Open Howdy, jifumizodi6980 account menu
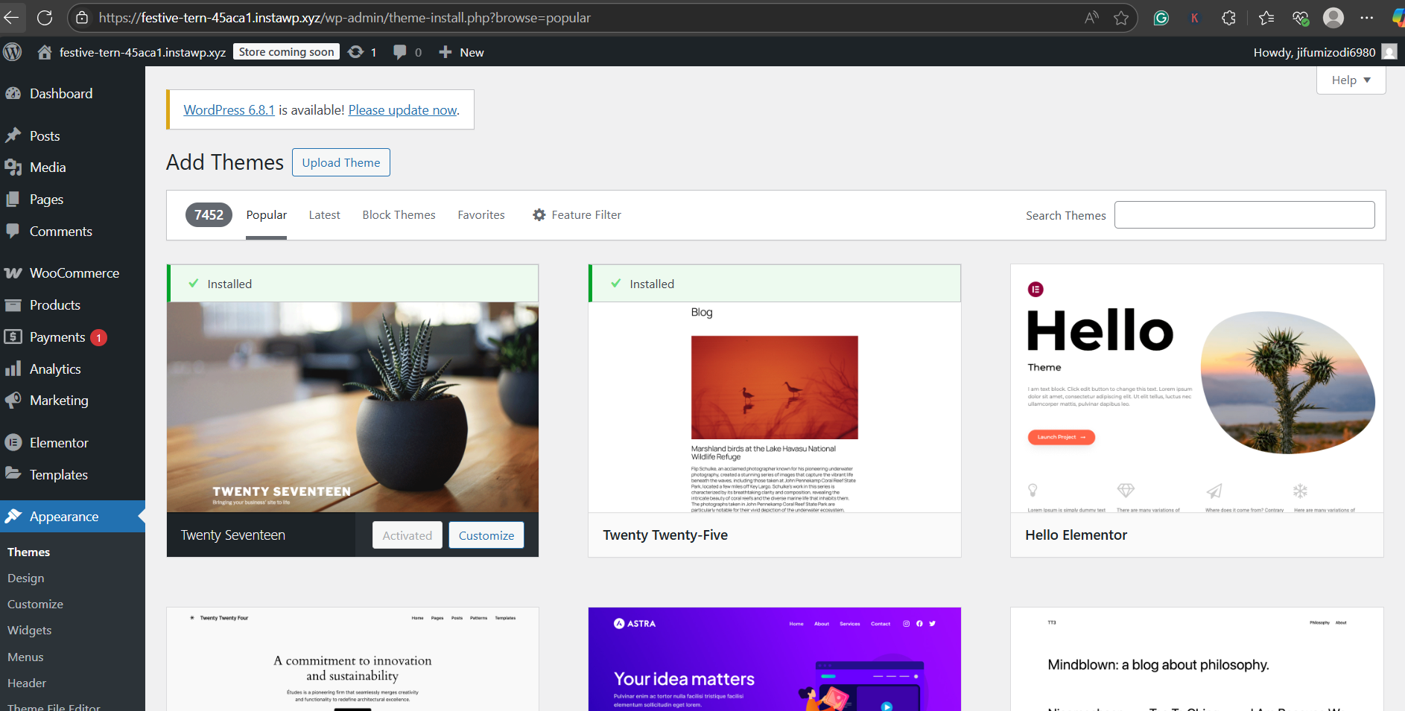Image resolution: width=1405 pixels, height=711 pixels. click(1325, 52)
